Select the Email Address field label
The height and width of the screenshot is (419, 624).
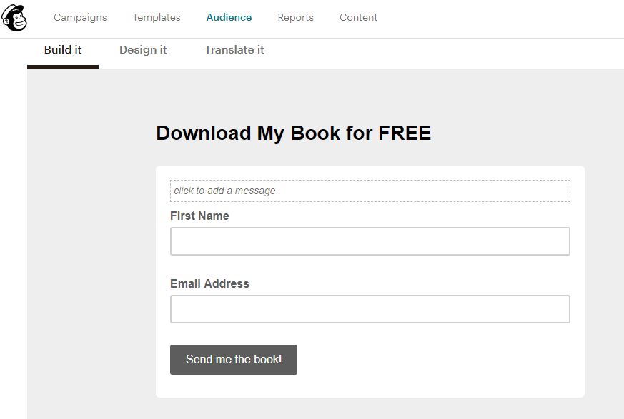(x=209, y=283)
